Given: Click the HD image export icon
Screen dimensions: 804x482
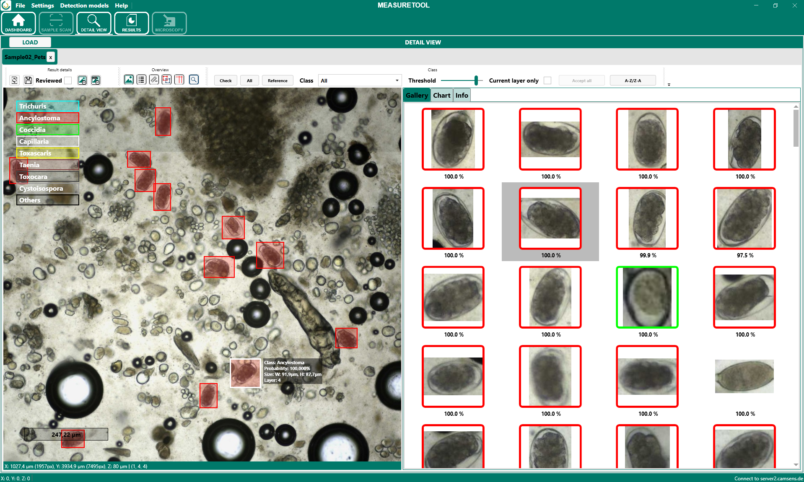Looking at the screenshot, I should (x=96, y=80).
